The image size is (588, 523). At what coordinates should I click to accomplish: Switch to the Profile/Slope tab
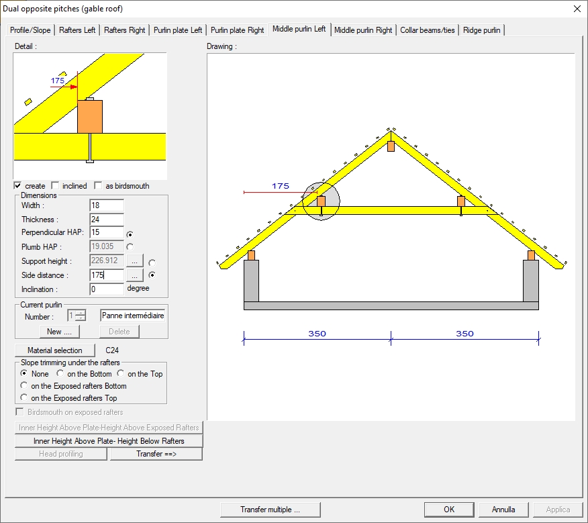pos(30,30)
